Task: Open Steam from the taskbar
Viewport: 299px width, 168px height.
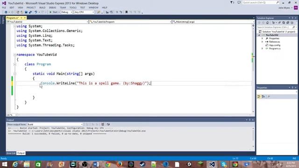Action: [142, 164]
